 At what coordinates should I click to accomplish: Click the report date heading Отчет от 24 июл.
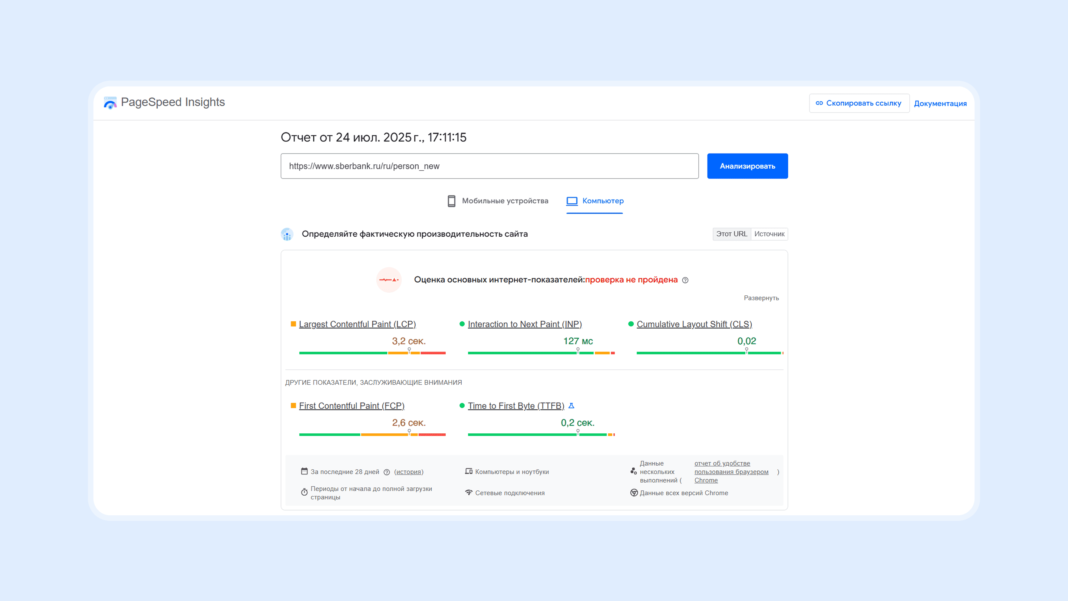373,137
